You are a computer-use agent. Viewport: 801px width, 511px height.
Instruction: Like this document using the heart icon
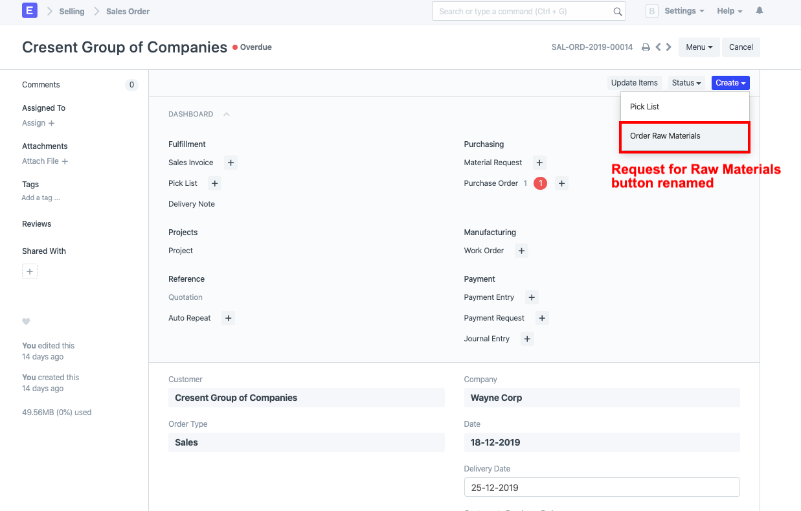pos(26,322)
